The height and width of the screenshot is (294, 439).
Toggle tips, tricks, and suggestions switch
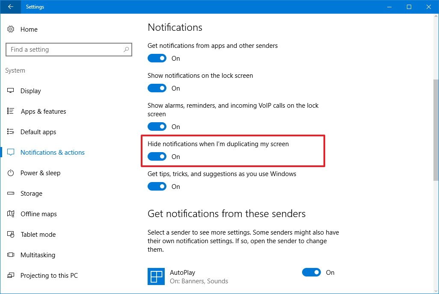(x=157, y=187)
